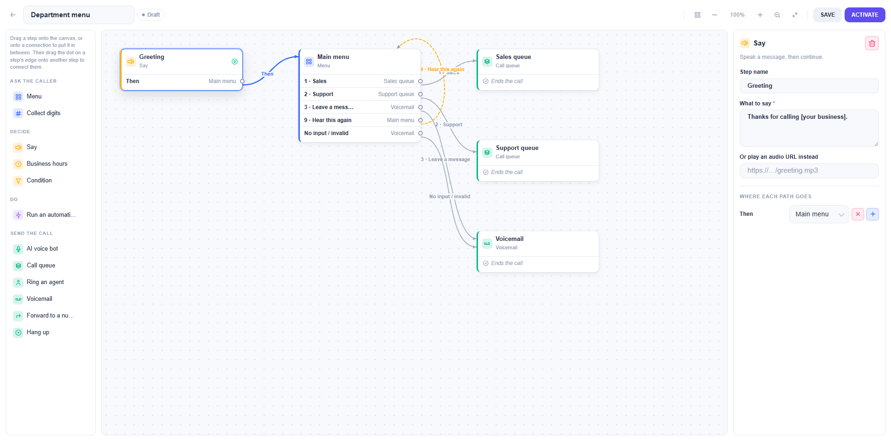891x441 pixels.
Task: Select the Hang up step
Action: [x=50, y=332]
